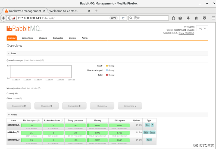The width and height of the screenshot is (216, 149).
Task: Focus the browser address bar URL
Action: pyautogui.click(x=63, y=18)
